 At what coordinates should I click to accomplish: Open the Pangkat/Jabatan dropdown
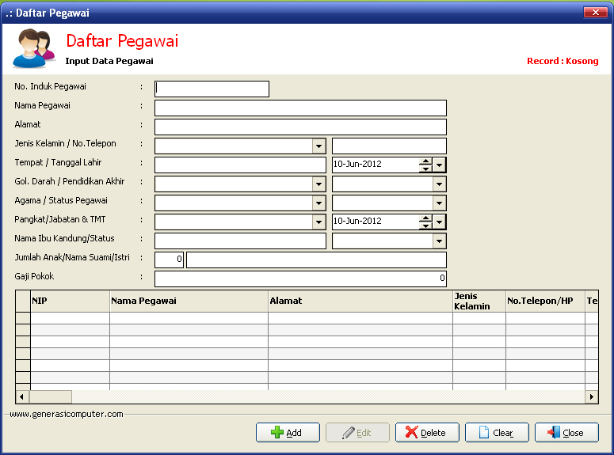[318, 222]
